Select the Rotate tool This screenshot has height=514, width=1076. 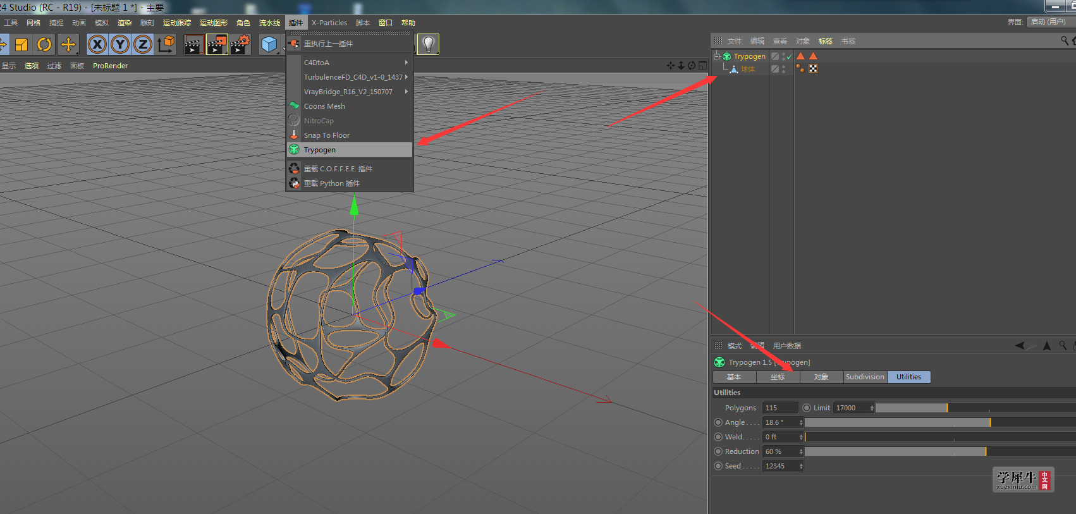coord(44,44)
